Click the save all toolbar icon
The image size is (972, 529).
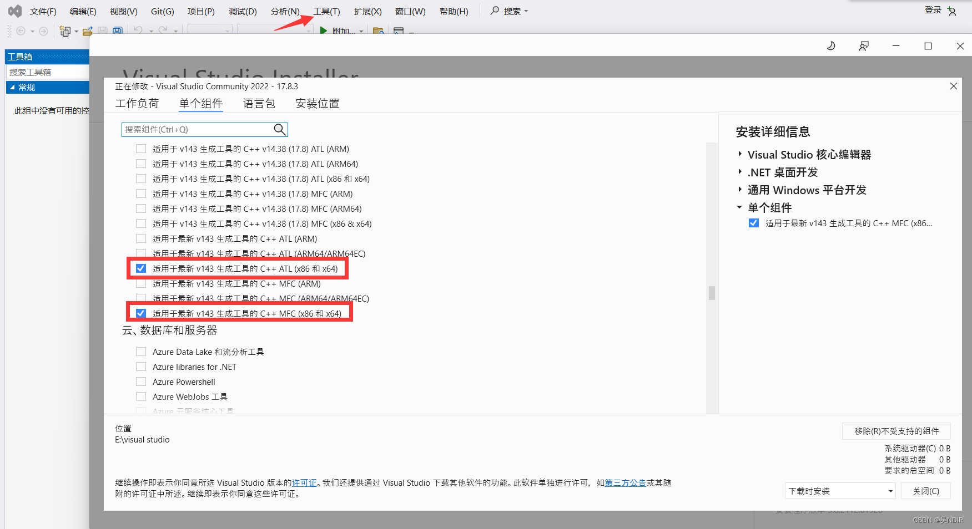117,31
